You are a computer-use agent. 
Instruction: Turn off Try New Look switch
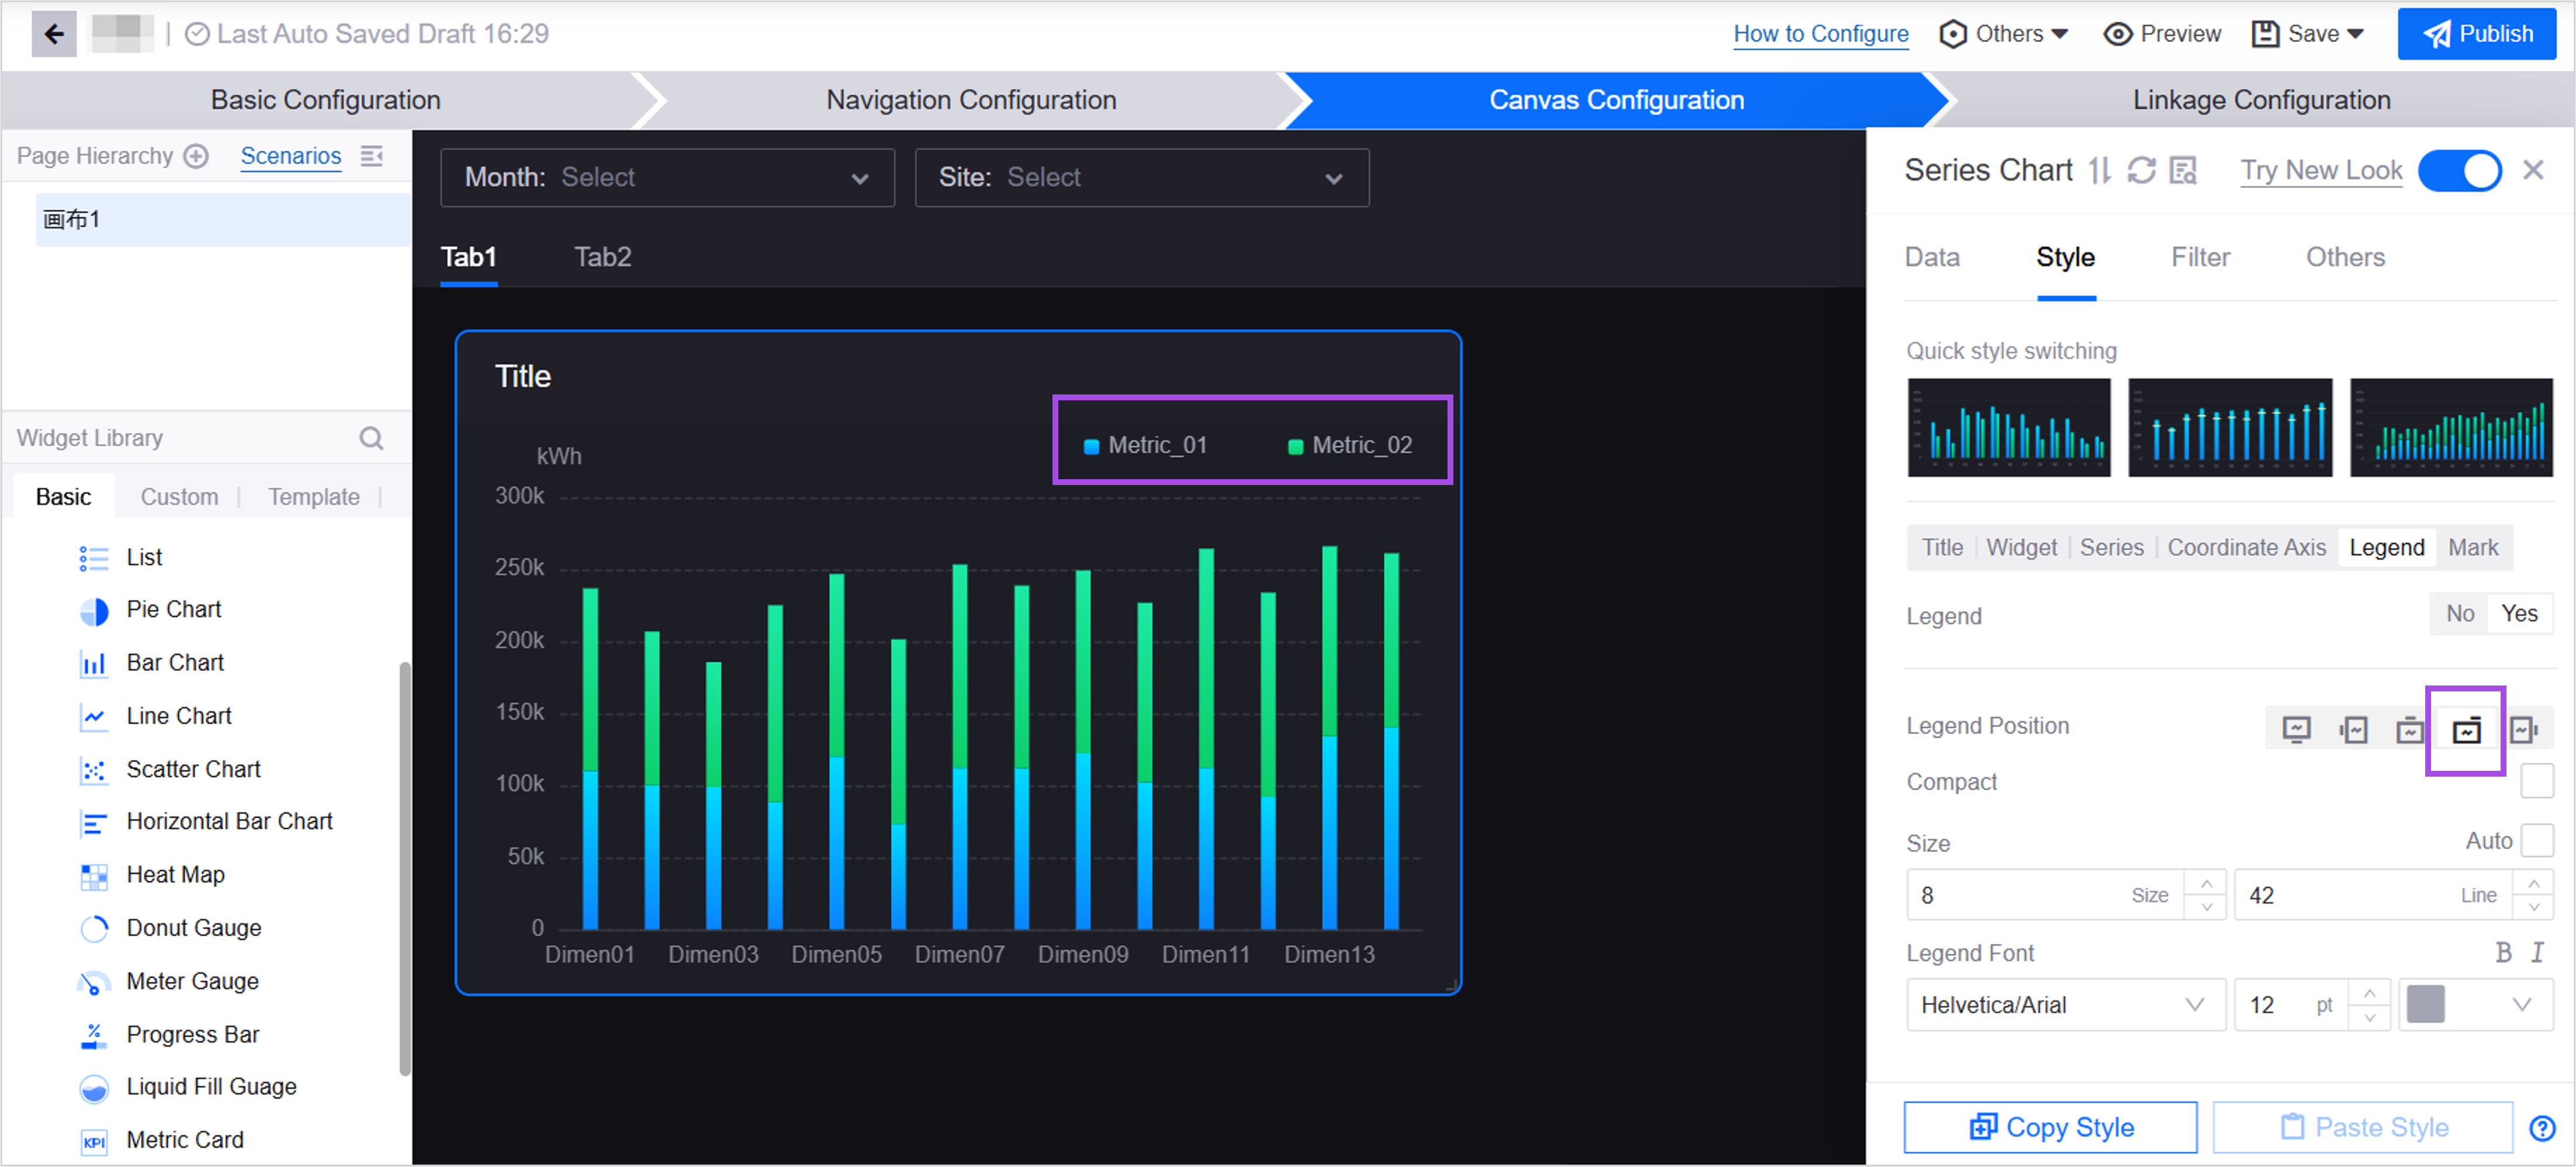click(2459, 171)
